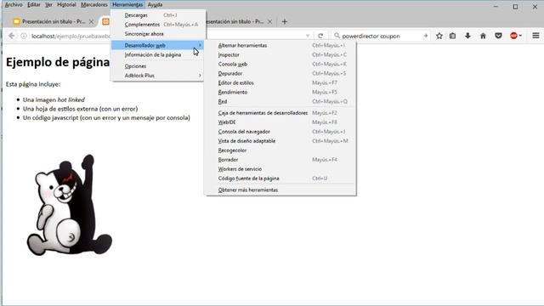The width and height of the screenshot is (544, 306).
Task: Reload the current page
Action: [320, 36]
